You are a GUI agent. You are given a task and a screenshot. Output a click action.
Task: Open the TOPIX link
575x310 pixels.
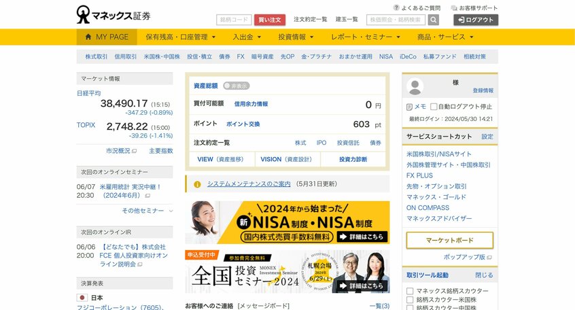[86, 125]
